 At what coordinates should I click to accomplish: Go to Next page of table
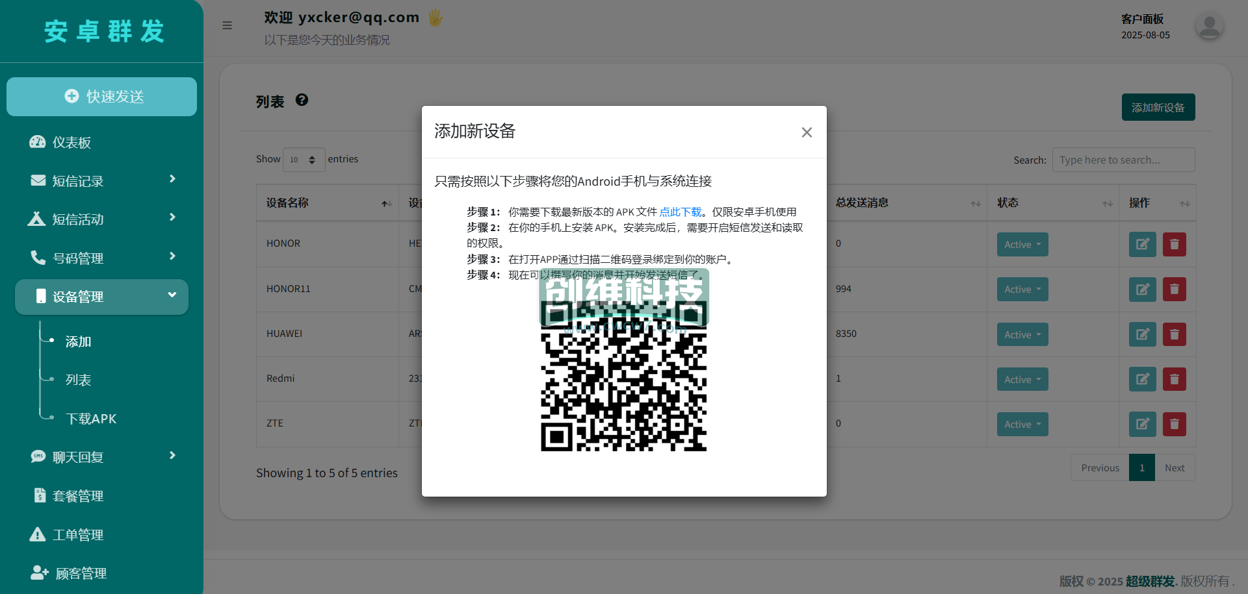[x=1175, y=467]
